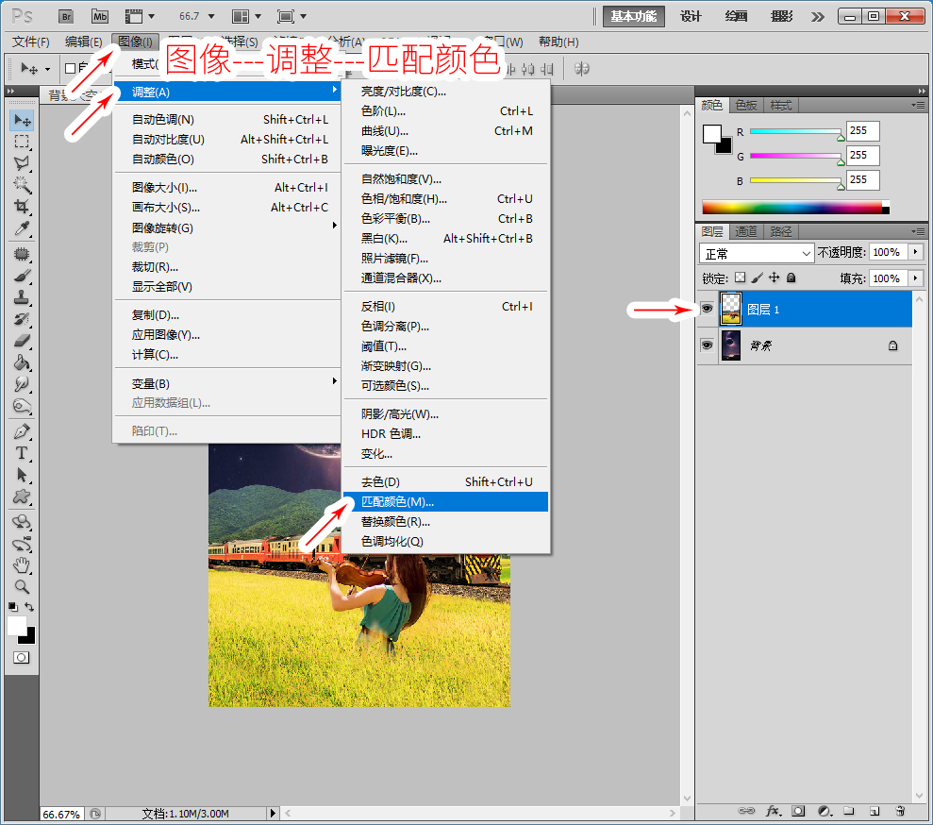Select the Move tool

point(21,120)
